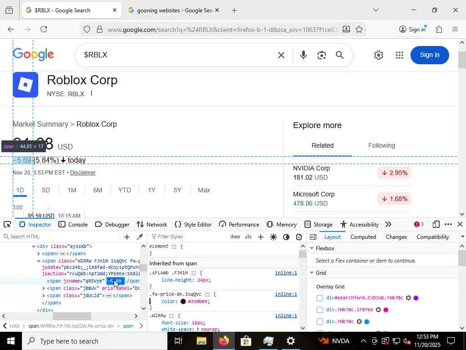Search by image camera icon
The image size is (466, 350).
tap(322, 55)
